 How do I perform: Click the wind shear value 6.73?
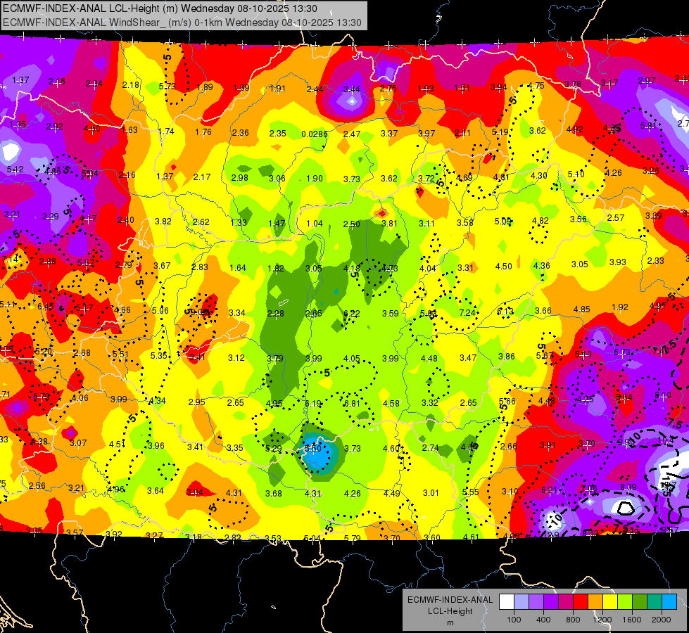point(621,352)
